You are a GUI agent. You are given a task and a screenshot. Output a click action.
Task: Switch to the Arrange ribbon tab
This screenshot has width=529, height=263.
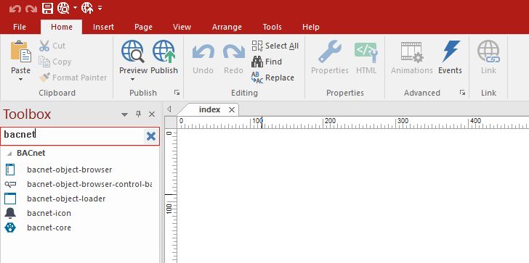coord(227,28)
